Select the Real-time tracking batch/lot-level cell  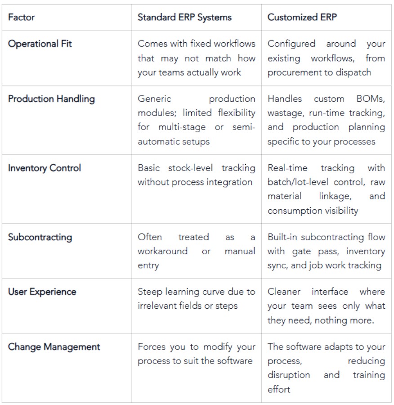tap(327, 189)
